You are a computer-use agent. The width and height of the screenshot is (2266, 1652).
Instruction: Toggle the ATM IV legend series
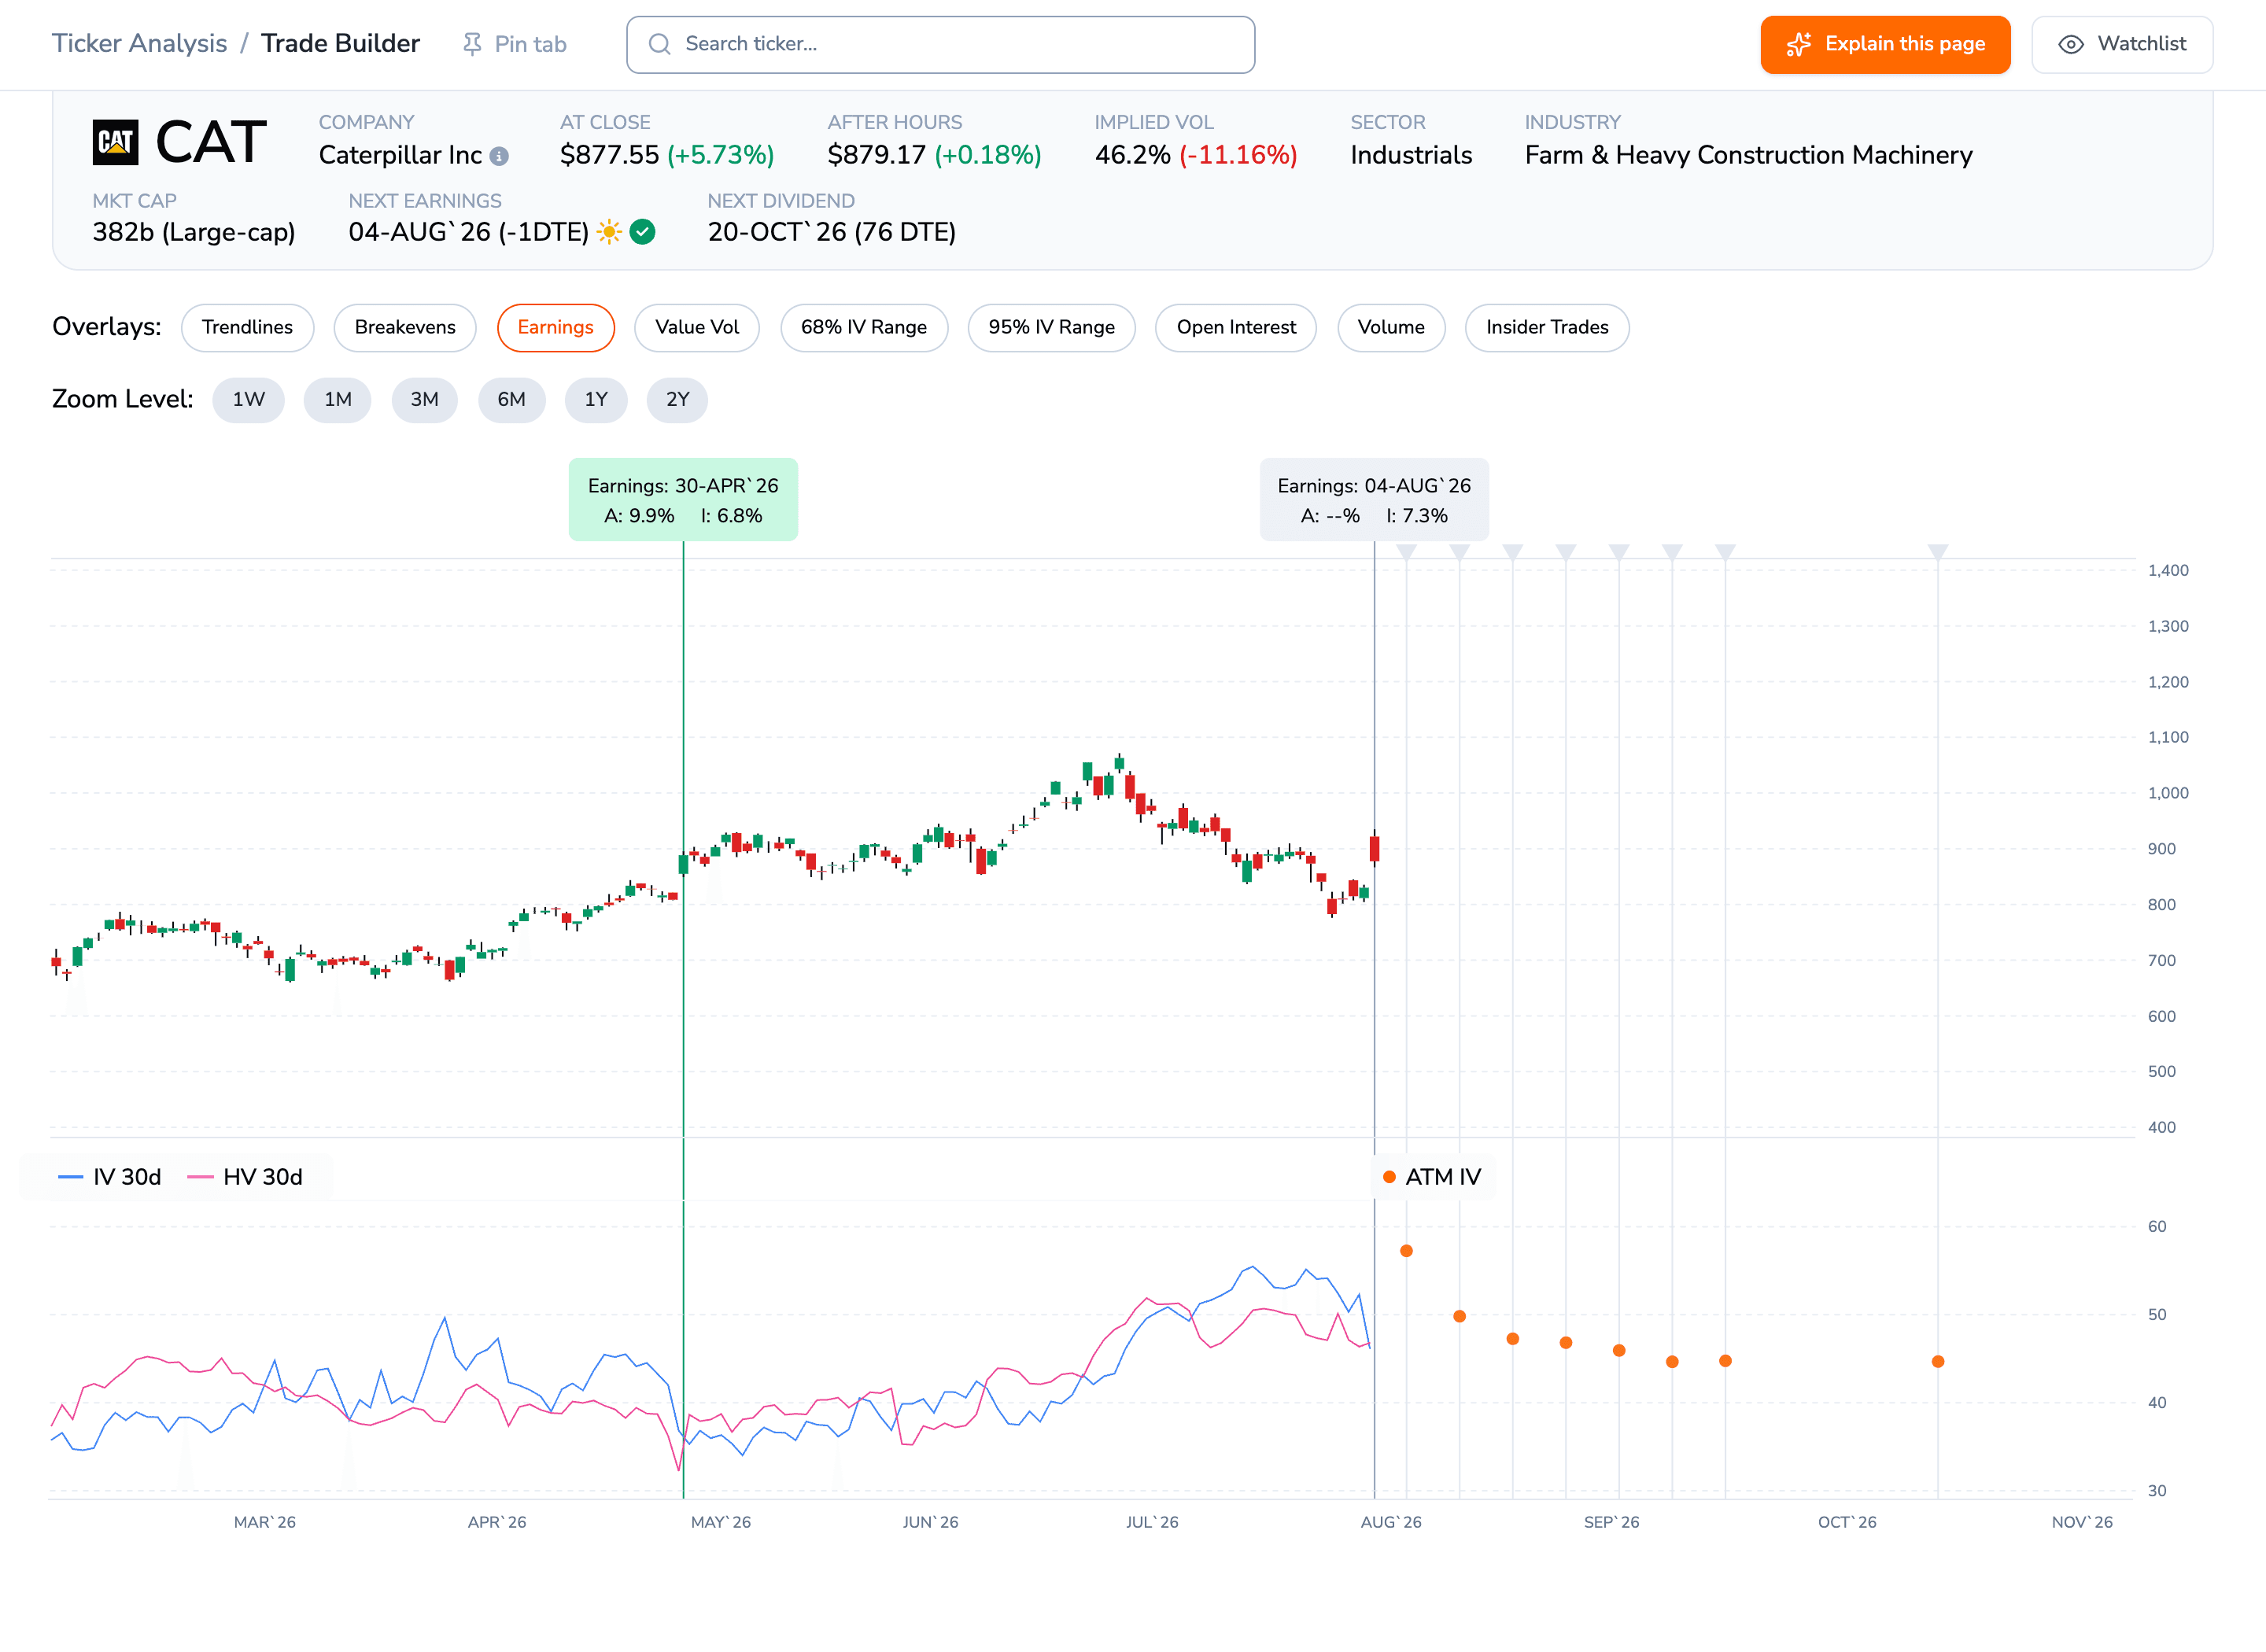pyautogui.click(x=1432, y=1177)
